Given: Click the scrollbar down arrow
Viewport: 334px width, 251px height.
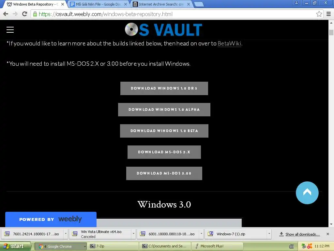Looking at the screenshot, I should click(331, 224).
